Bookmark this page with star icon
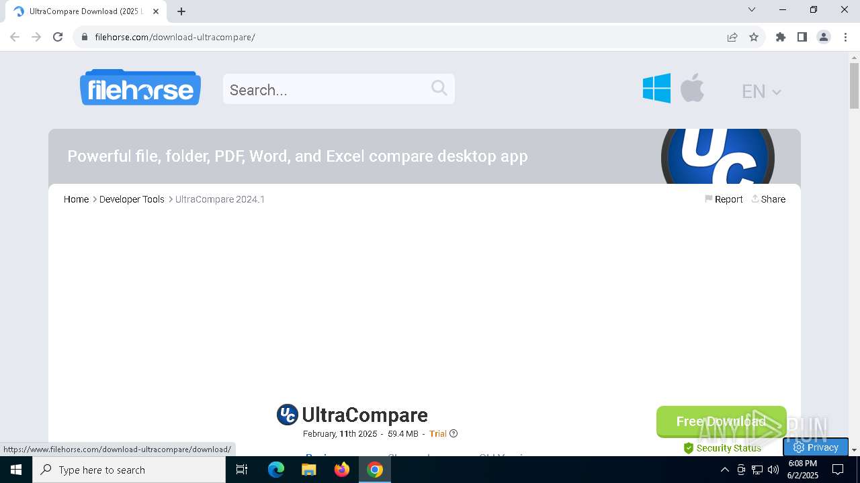The width and height of the screenshot is (860, 483). point(754,37)
